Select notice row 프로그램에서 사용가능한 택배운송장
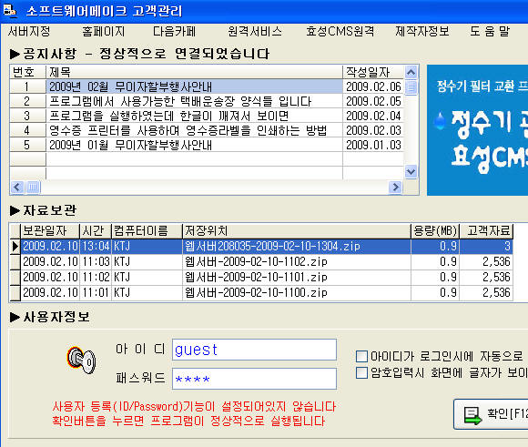Viewport: 528px width, 447px height. tap(207, 101)
